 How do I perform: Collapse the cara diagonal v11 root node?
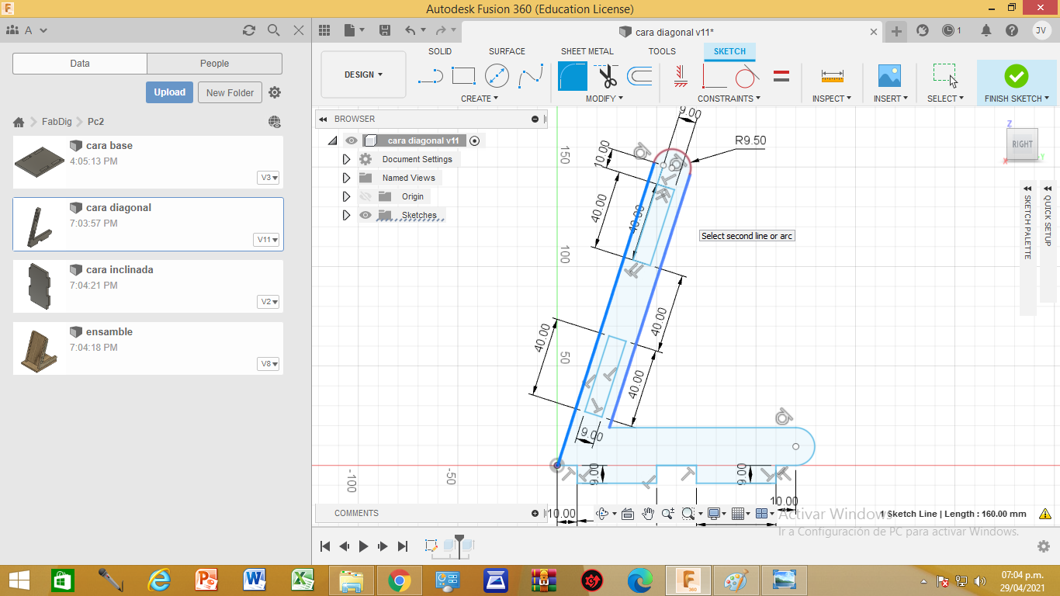pos(333,140)
